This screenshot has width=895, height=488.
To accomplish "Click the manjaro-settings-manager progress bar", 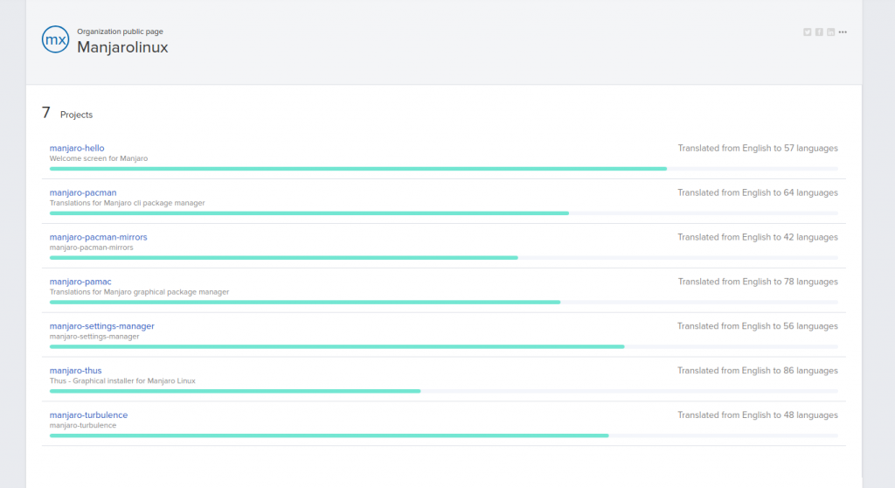I will click(443, 347).
